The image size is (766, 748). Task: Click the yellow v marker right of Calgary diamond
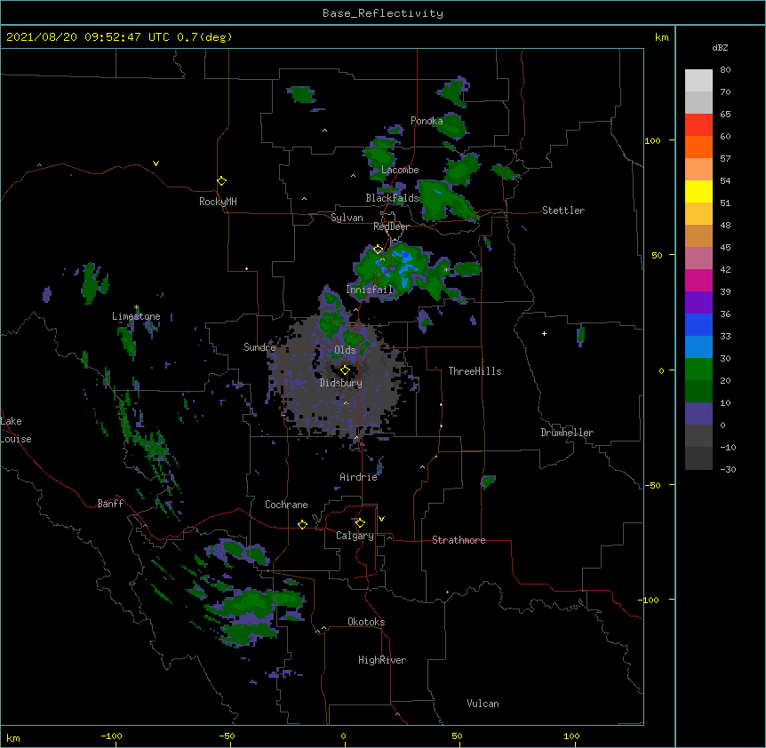pyautogui.click(x=381, y=519)
